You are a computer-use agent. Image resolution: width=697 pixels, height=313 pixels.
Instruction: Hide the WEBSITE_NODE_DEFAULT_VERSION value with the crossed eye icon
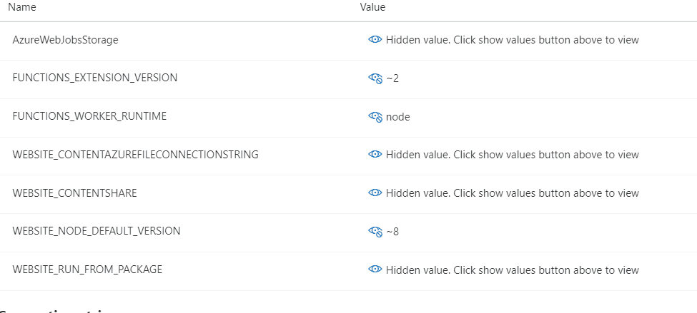tap(375, 232)
